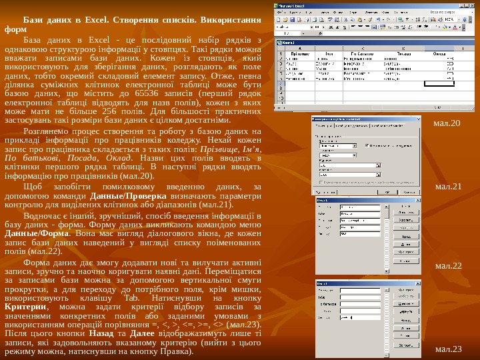
Task: Switch to the Input Message tab in validation dialog
Action: (x=351, y=126)
